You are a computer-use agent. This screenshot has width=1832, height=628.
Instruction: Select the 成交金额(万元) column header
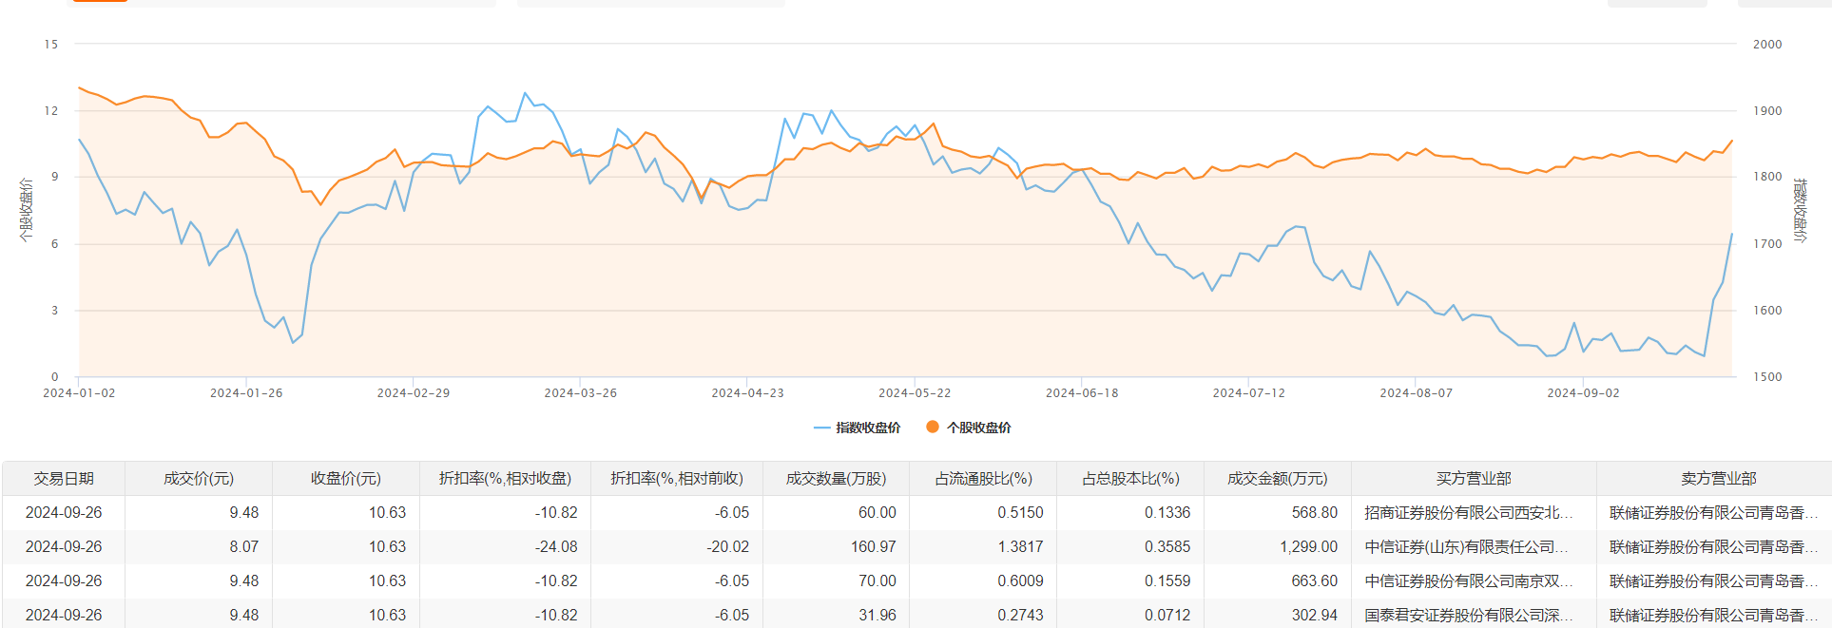point(1277,479)
